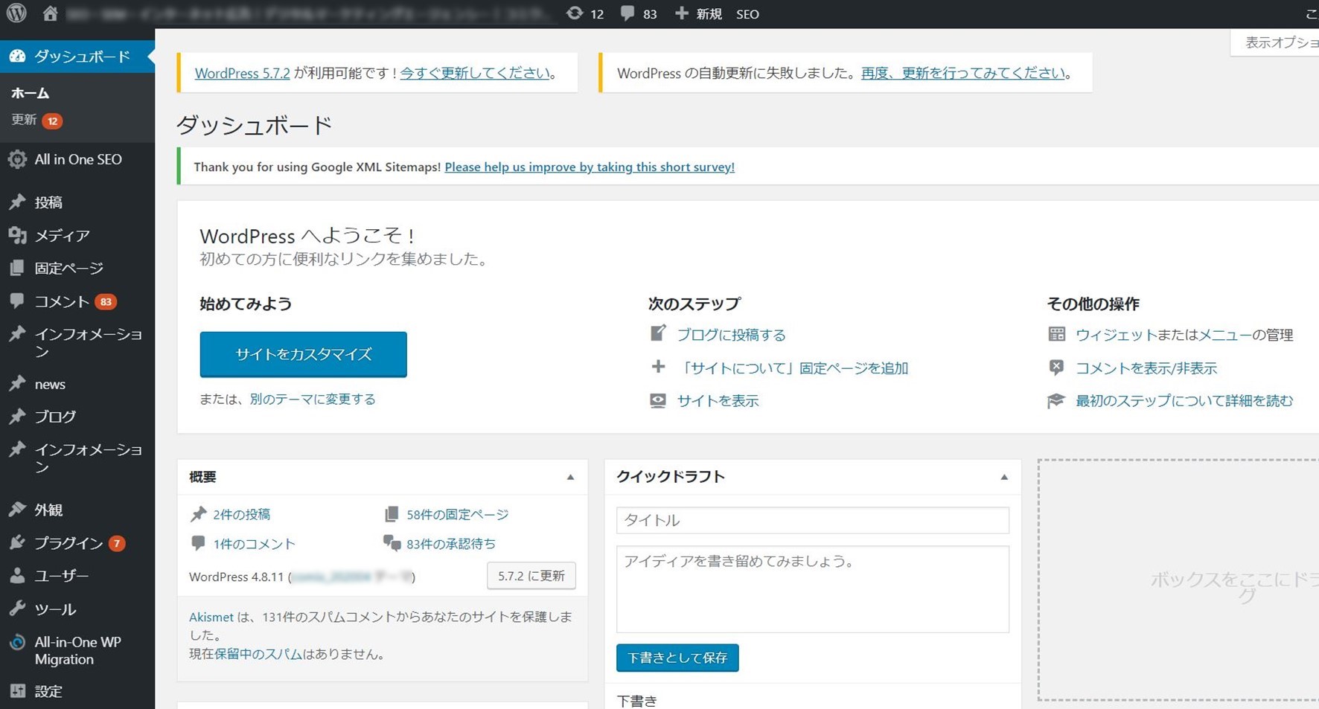The width and height of the screenshot is (1319, 709).
Task: Open SEO in the admin bar
Action: 747,14
